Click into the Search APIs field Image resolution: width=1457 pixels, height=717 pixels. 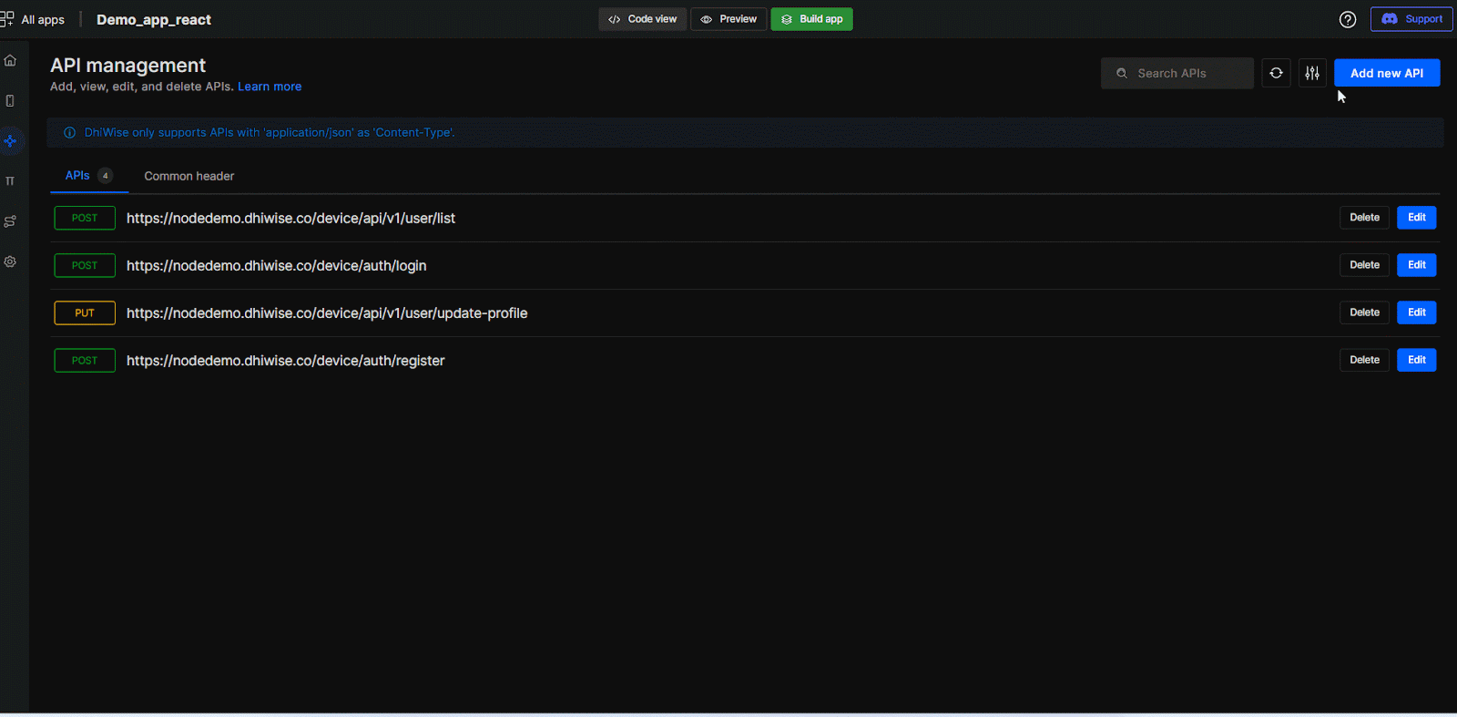click(1184, 73)
